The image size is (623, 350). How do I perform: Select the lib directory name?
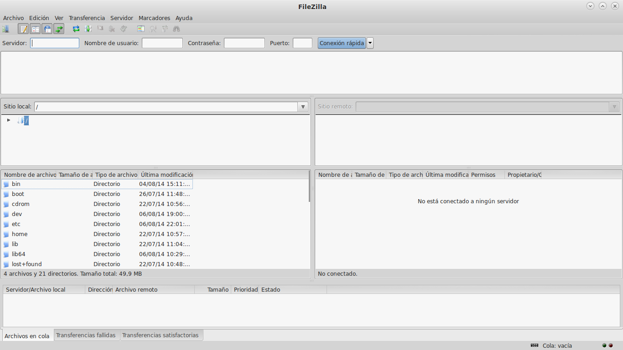15,244
